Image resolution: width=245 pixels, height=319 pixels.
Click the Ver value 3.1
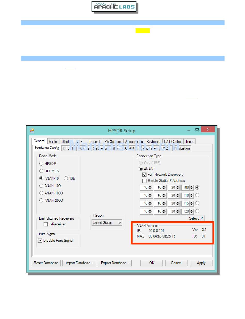tap(204, 230)
